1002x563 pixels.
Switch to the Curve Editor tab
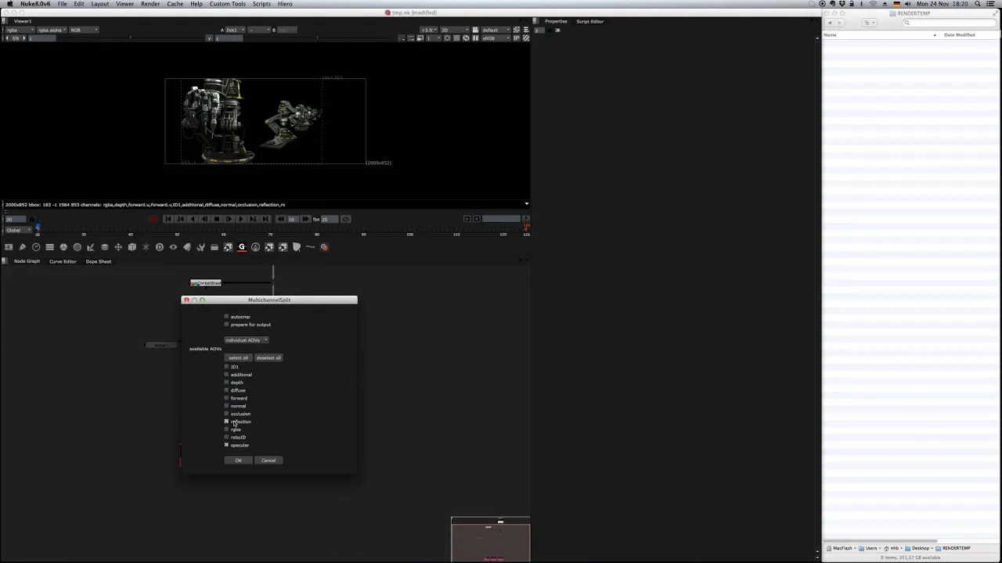63,261
